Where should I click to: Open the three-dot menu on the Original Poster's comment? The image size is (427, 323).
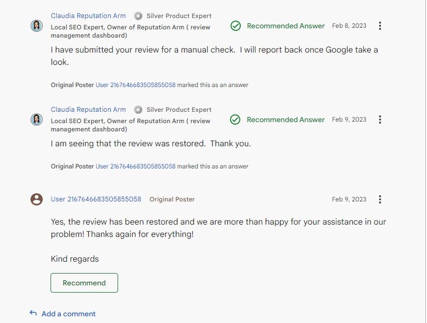point(380,199)
